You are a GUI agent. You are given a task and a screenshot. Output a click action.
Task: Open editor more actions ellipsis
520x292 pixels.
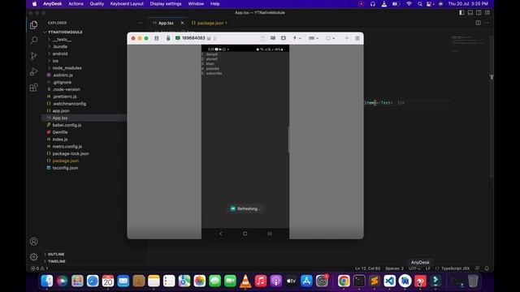pyautogui.click(x=487, y=23)
